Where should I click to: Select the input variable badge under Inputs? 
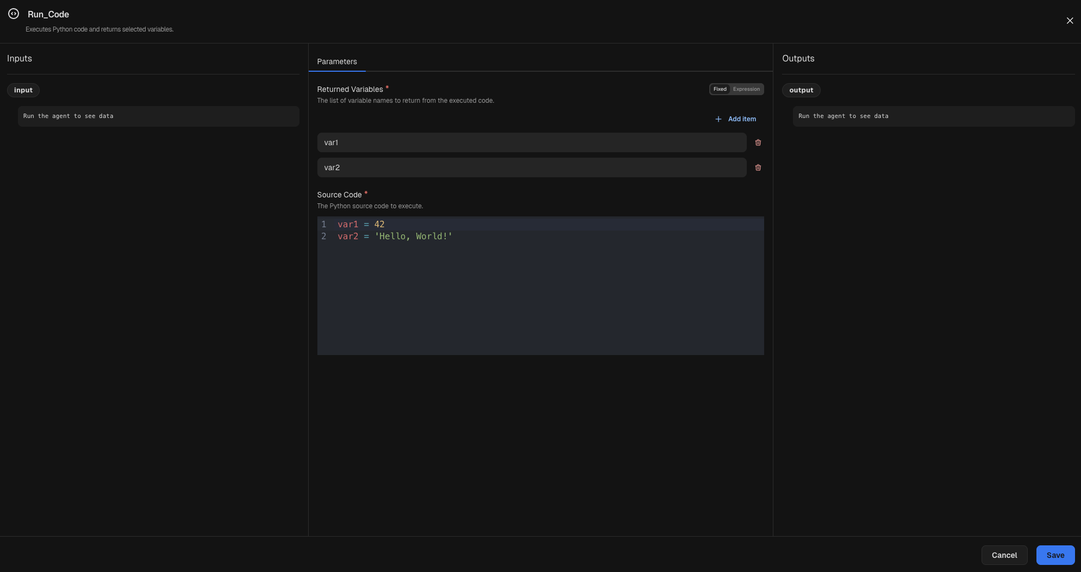click(x=23, y=90)
